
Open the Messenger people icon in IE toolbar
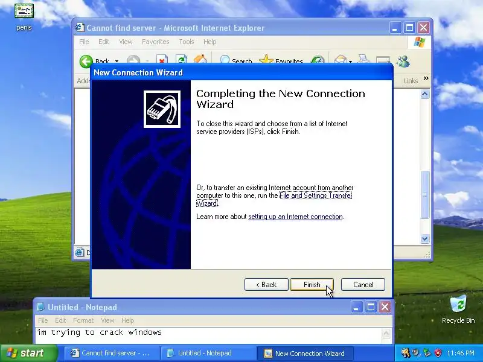click(403, 61)
